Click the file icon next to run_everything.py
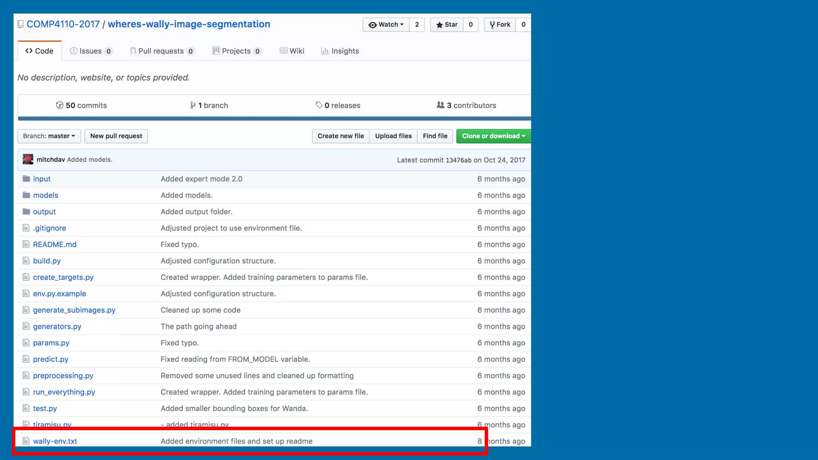The width and height of the screenshot is (818, 460). point(26,391)
